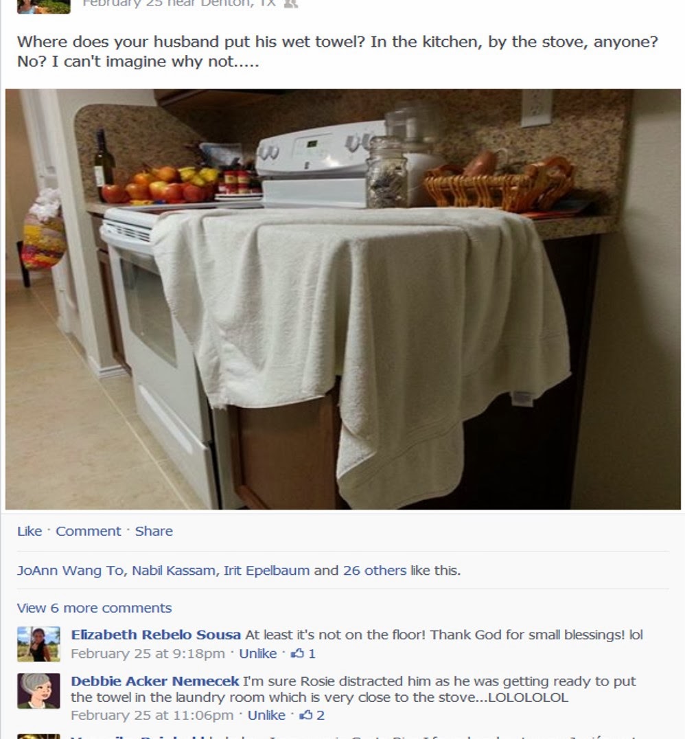The width and height of the screenshot is (685, 739).
Task: Open the post author's profile photo
Action: coord(43,6)
